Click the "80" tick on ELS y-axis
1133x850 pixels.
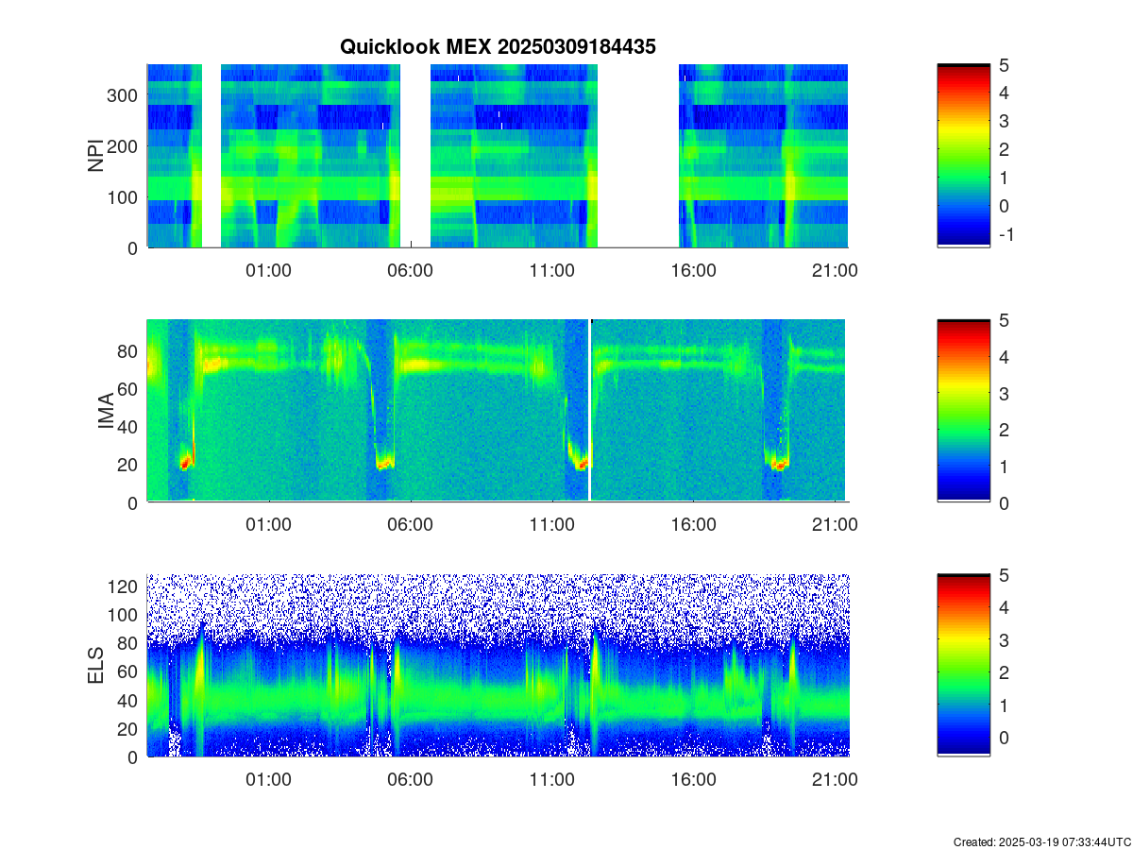coord(129,643)
